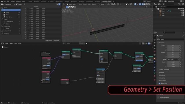The width and height of the screenshot is (185, 104).
Task: Open the viewport Select menu
Action: pos(85,4)
